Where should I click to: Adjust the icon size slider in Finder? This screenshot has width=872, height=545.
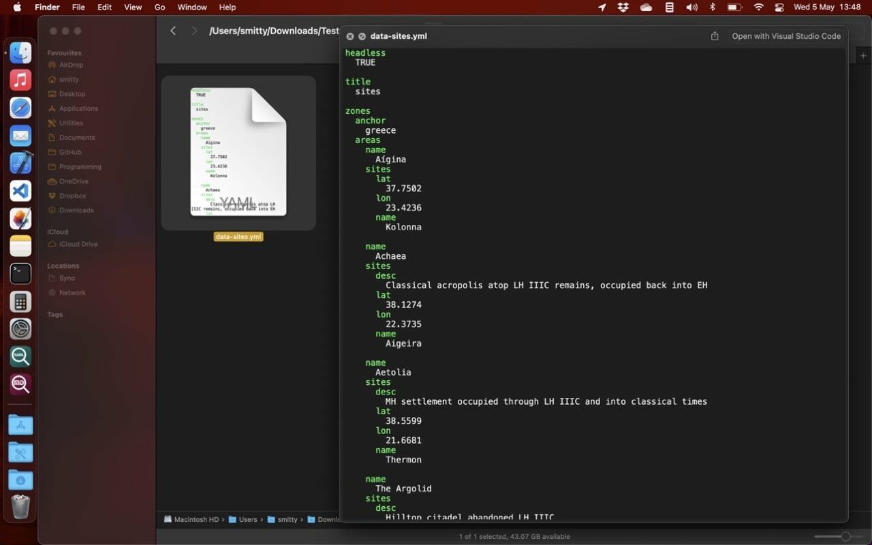click(x=845, y=536)
